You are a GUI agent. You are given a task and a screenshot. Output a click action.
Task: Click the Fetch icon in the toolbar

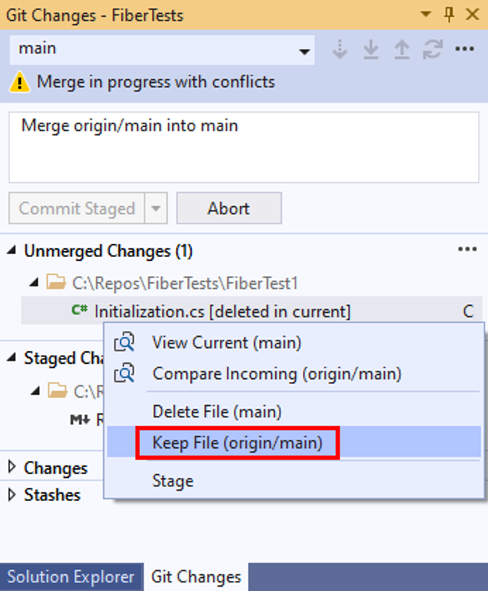340,49
